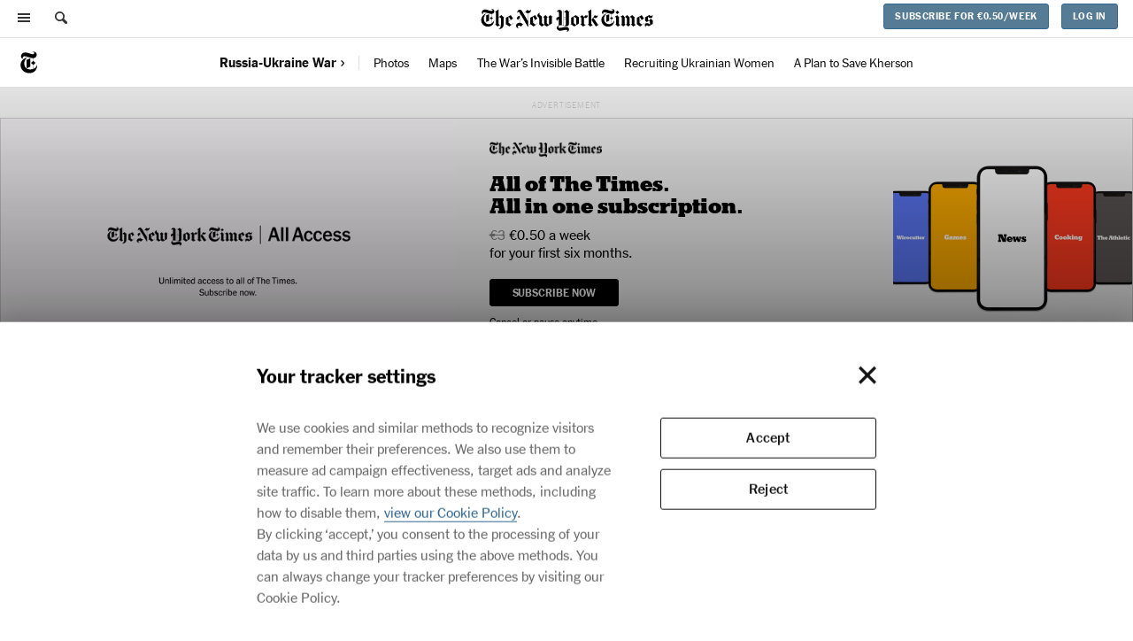Click Subscribe Now in the advertisement
This screenshot has width=1133, height=641.
[554, 292]
